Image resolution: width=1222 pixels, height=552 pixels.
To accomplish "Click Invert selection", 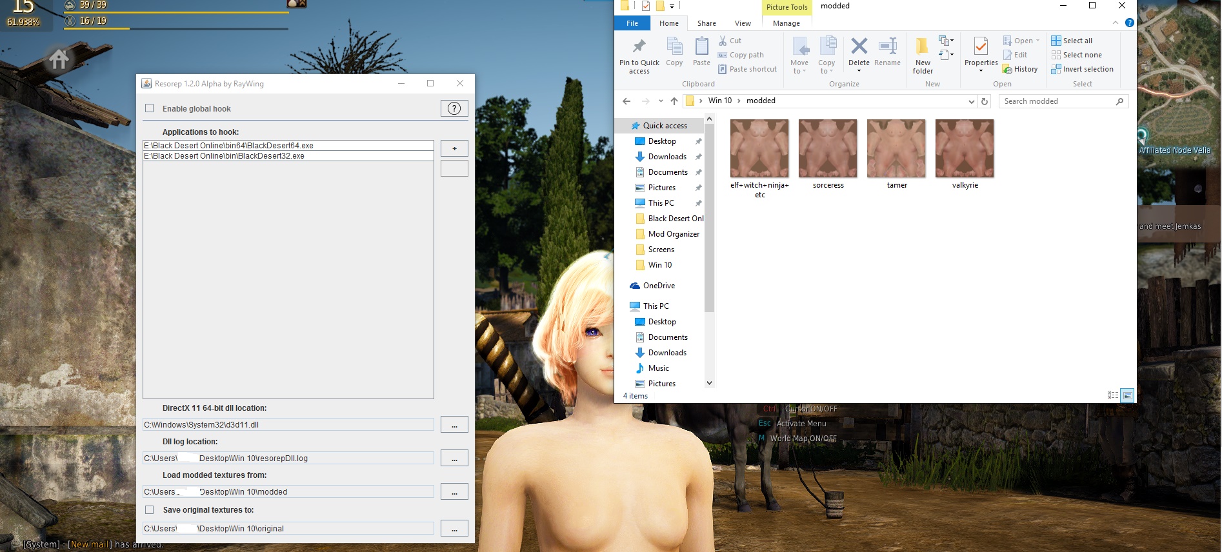I will (1082, 69).
